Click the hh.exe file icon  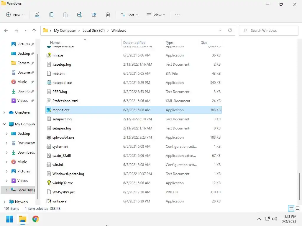click(x=49, y=55)
